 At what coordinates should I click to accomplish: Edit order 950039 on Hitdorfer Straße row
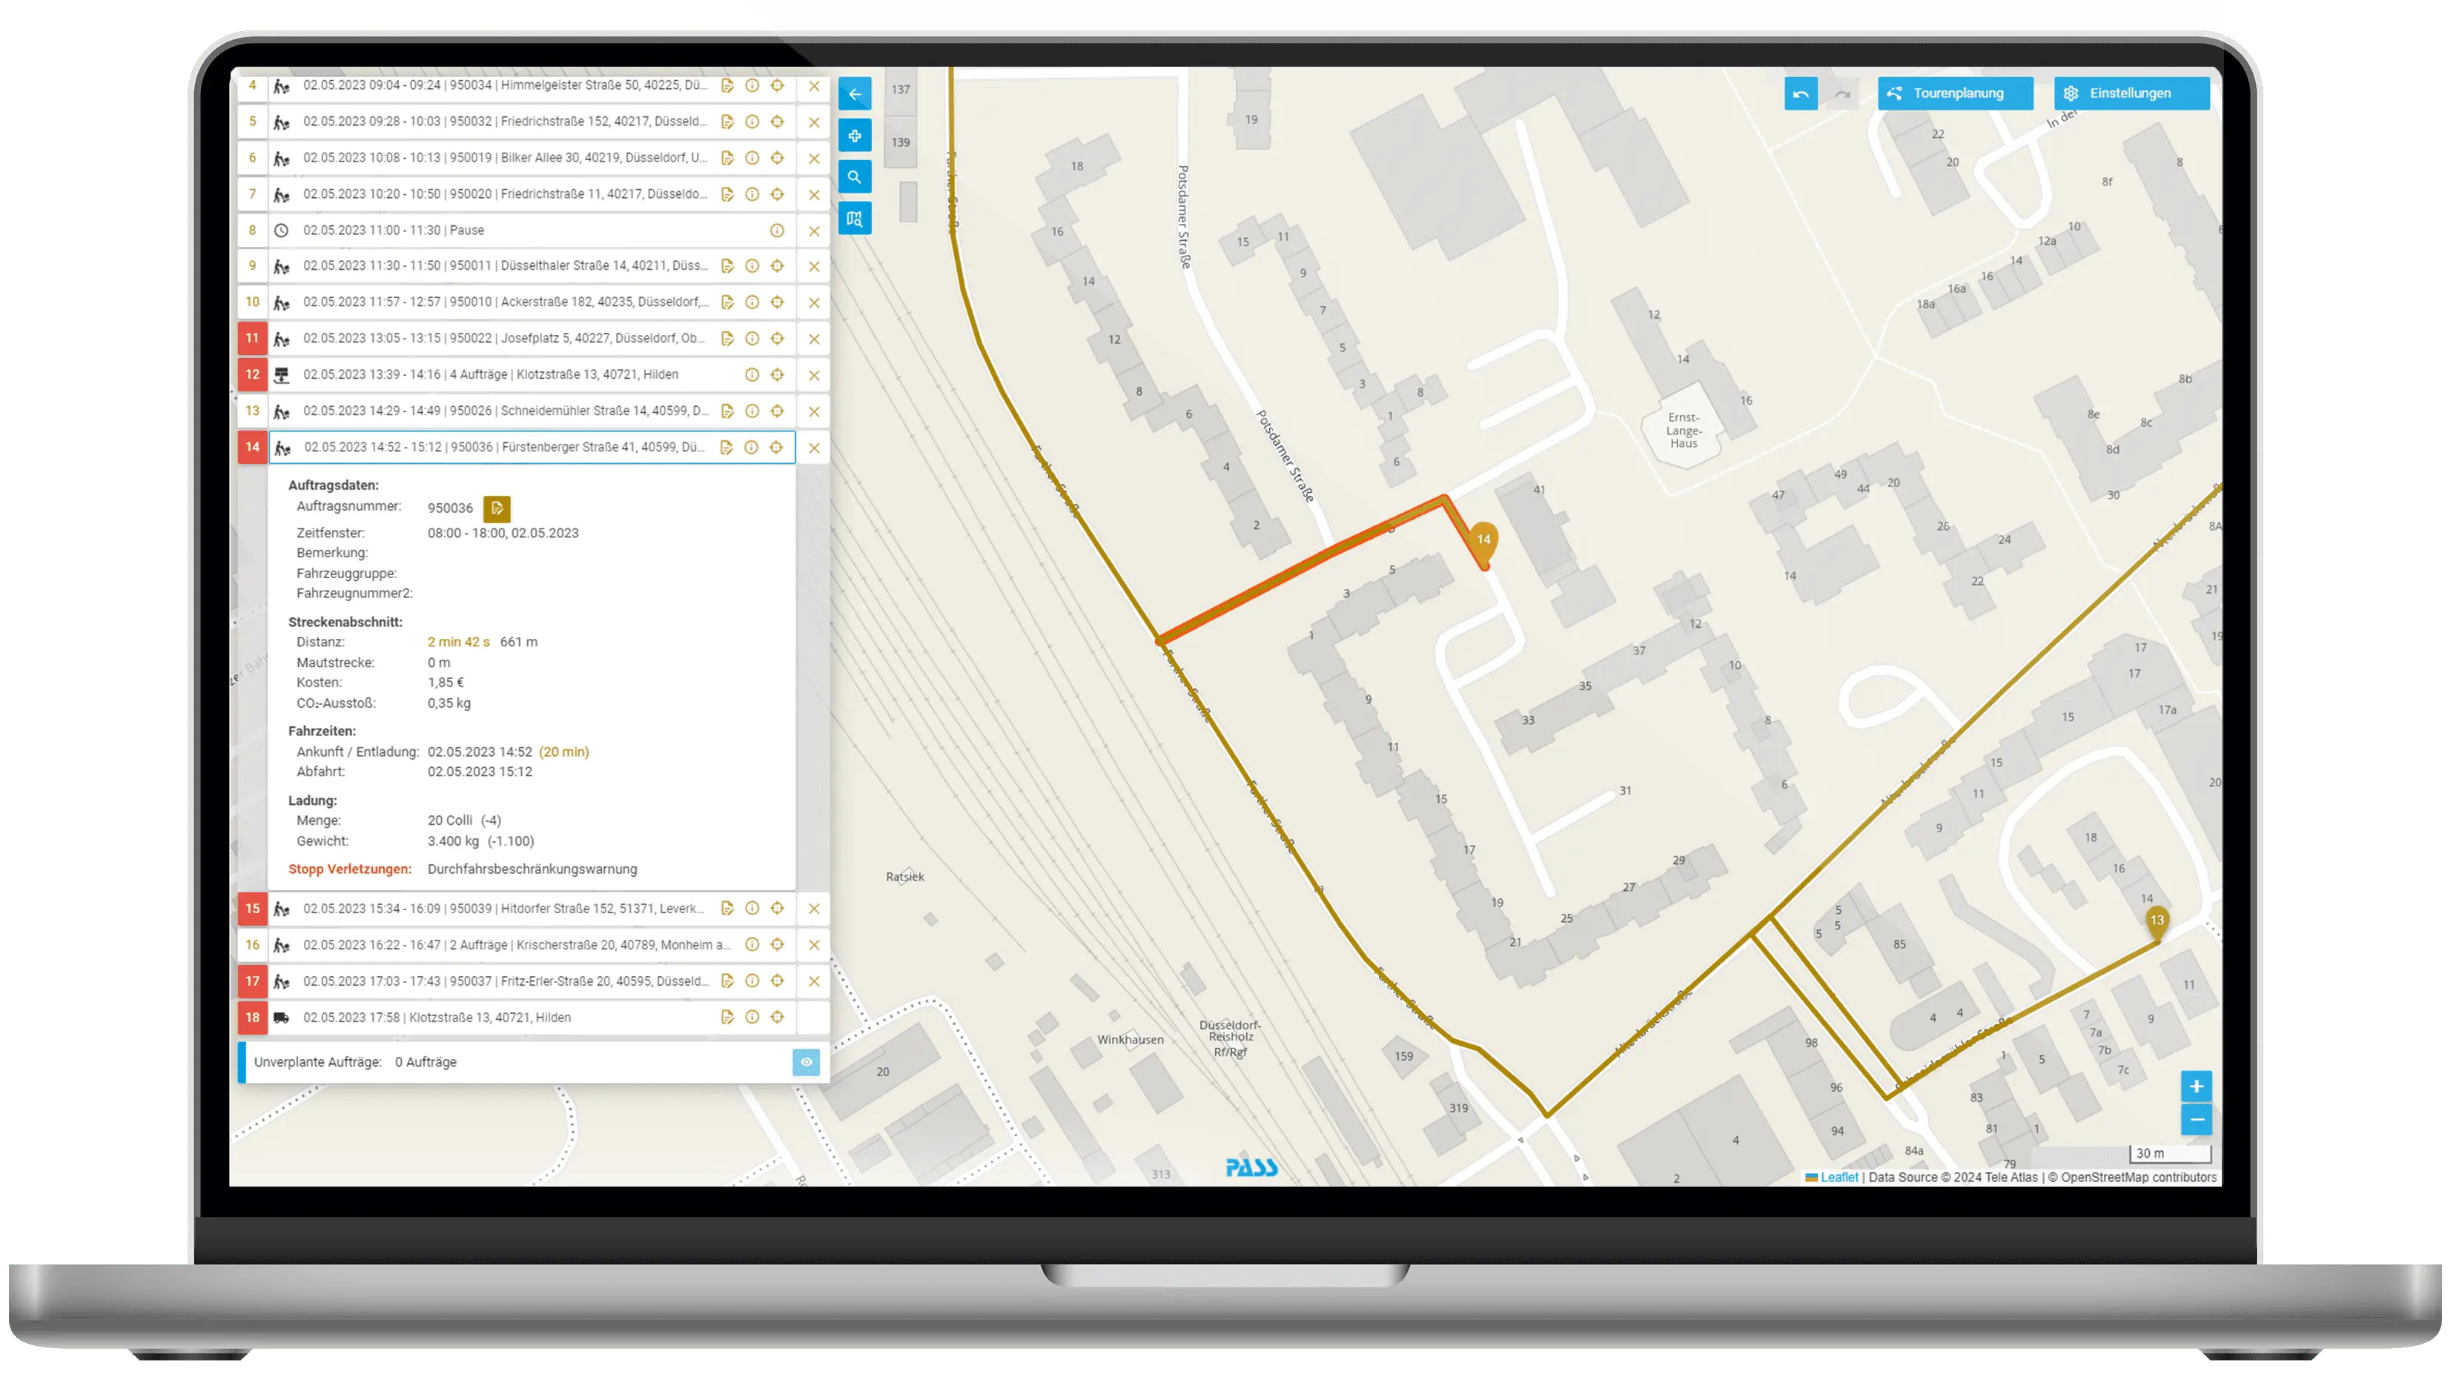click(x=727, y=909)
